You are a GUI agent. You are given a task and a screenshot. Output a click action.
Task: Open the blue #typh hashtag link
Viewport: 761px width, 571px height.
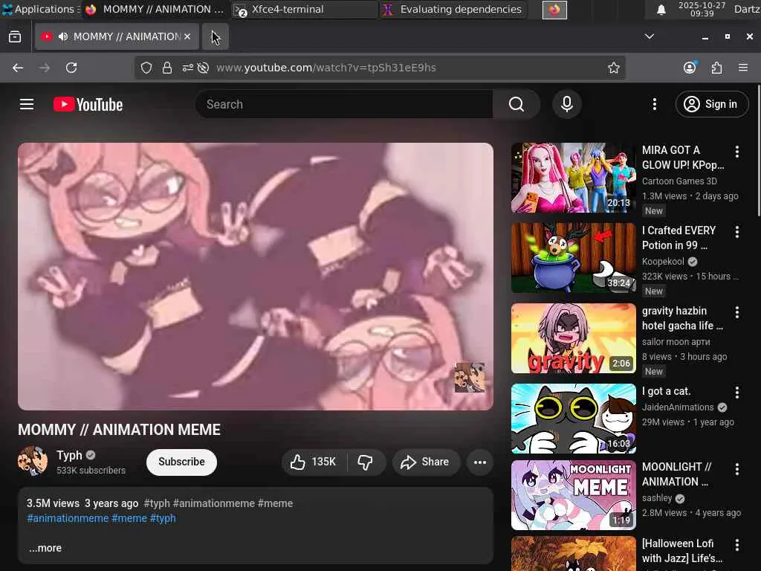163,518
